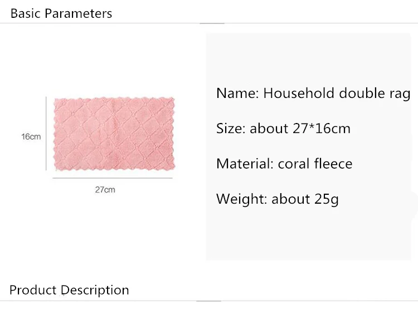The image size is (418, 310).
Task: Click the horizontal measurement line under rag
Action: click(113, 178)
